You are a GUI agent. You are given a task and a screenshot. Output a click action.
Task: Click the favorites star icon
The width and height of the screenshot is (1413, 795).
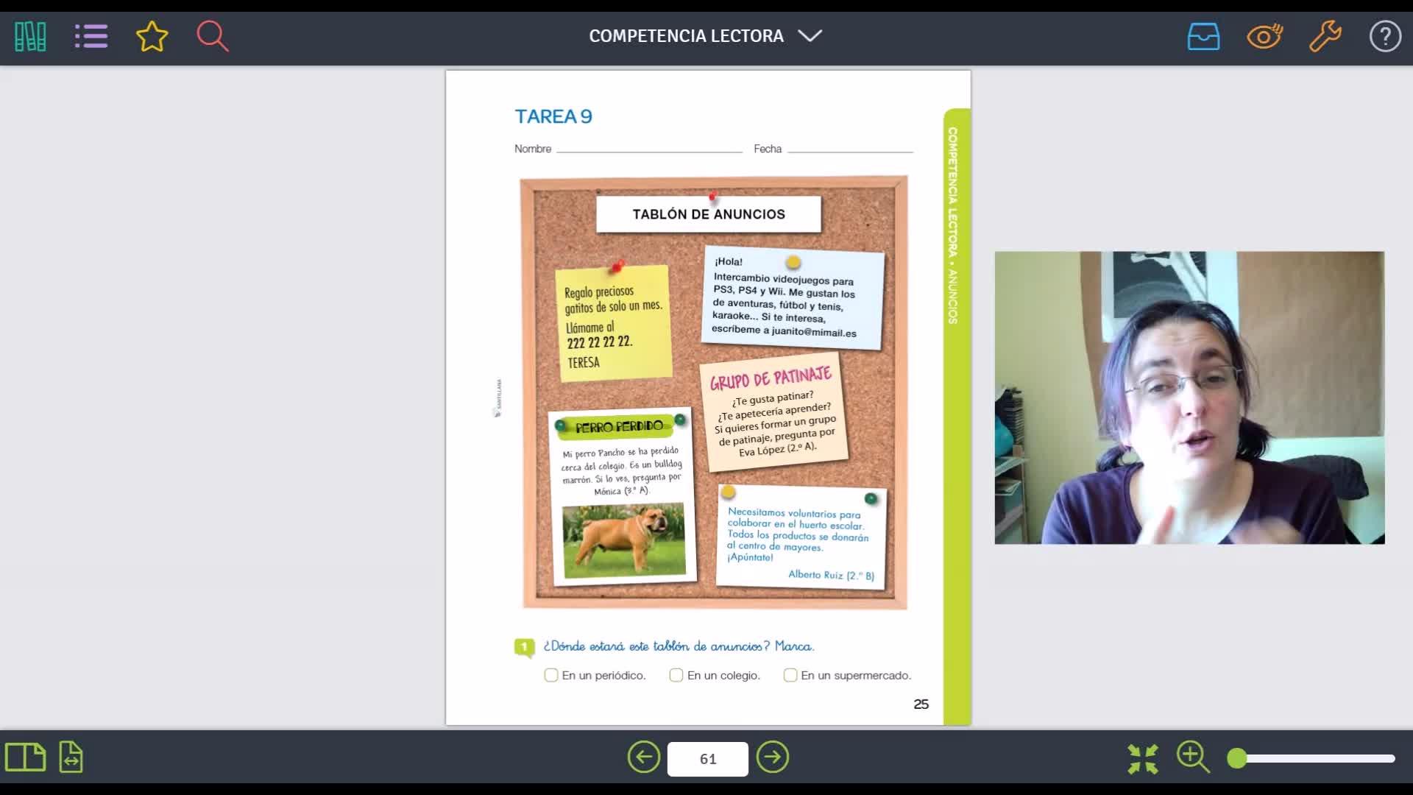[x=152, y=36]
